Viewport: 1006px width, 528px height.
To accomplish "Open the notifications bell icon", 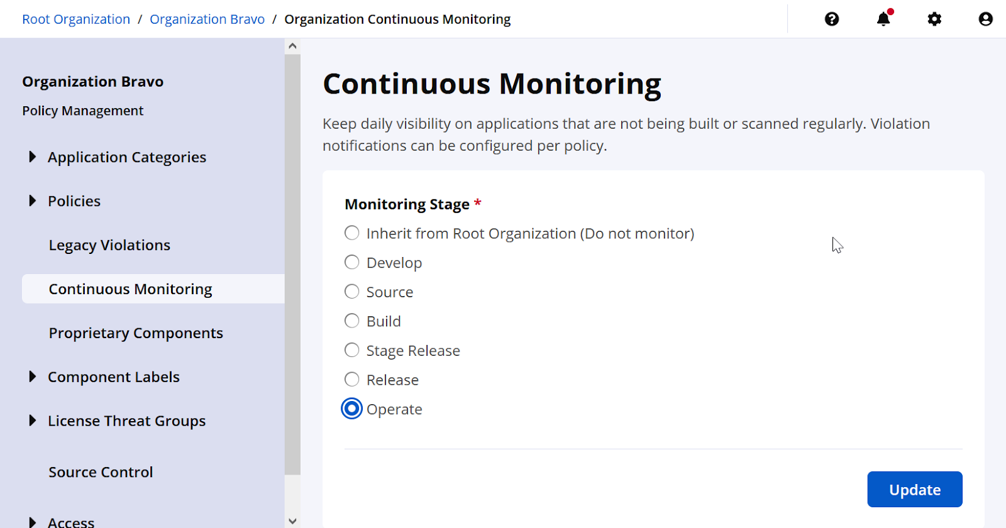I will [883, 19].
